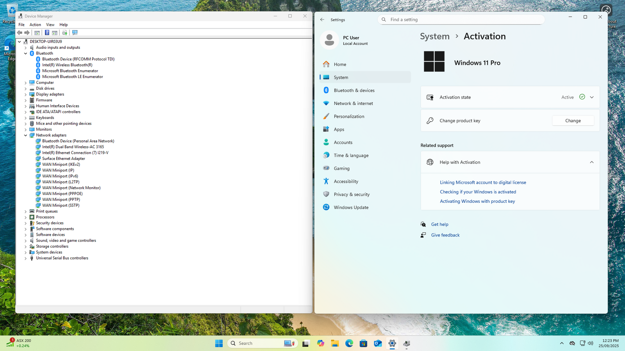Screen dimensions: 625x351
Task: Open Windows Update in Settings sidebar
Action: (x=351, y=207)
